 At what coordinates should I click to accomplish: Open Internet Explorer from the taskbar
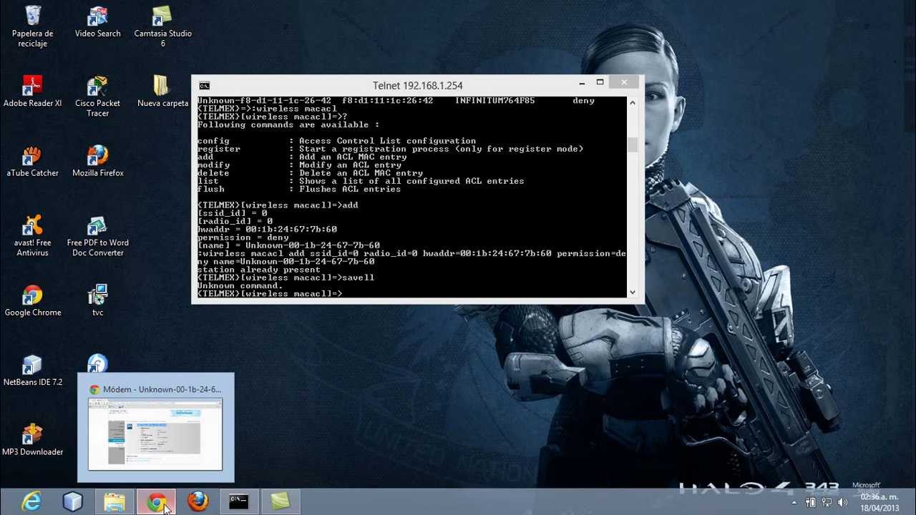tap(31, 502)
